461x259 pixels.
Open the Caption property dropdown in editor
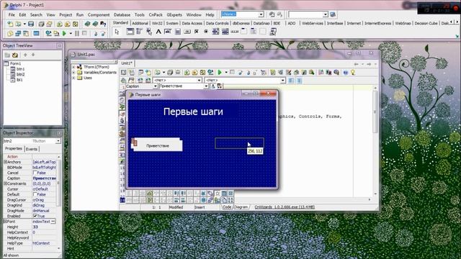point(156,86)
